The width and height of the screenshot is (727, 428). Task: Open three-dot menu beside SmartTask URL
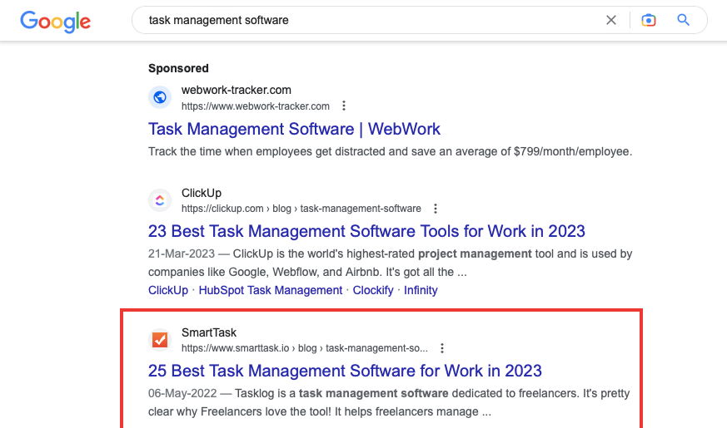click(x=442, y=348)
